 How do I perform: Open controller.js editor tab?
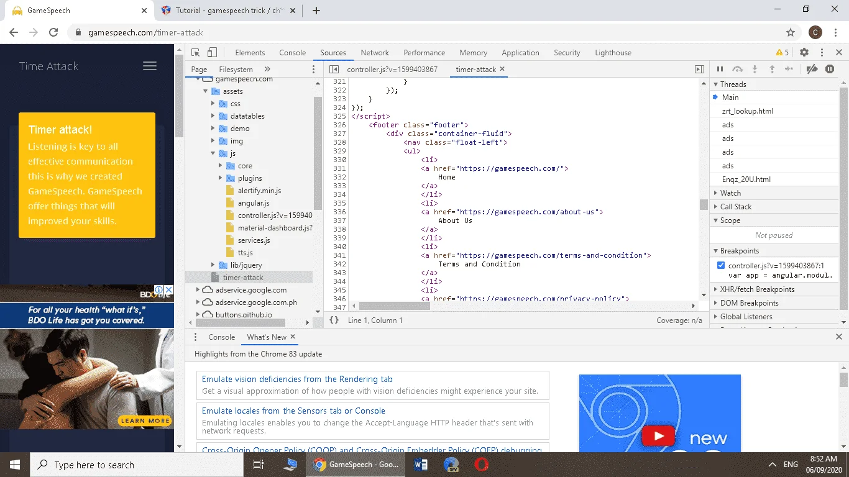[x=392, y=70]
